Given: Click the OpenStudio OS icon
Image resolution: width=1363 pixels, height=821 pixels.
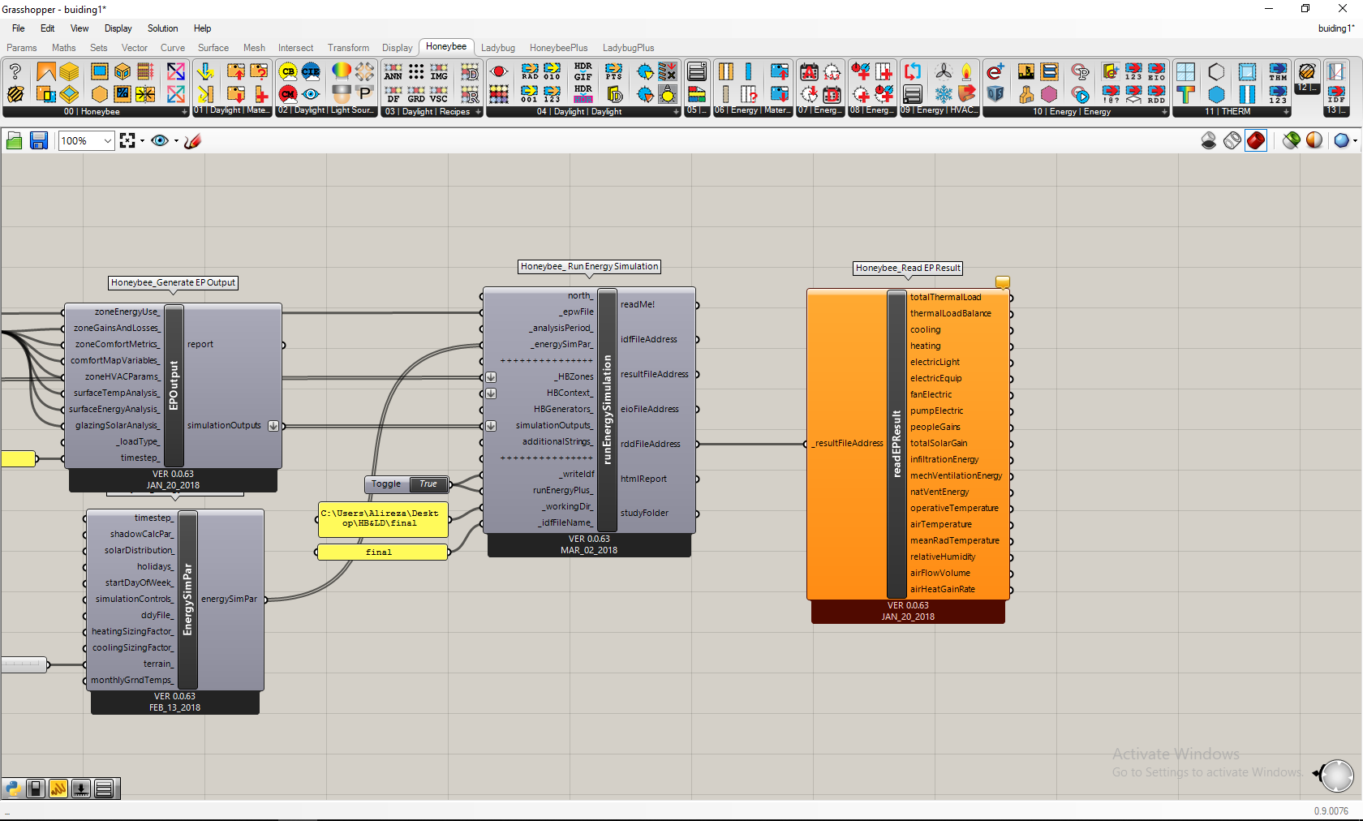Looking at the screenshot, I should tap(995, 93).
